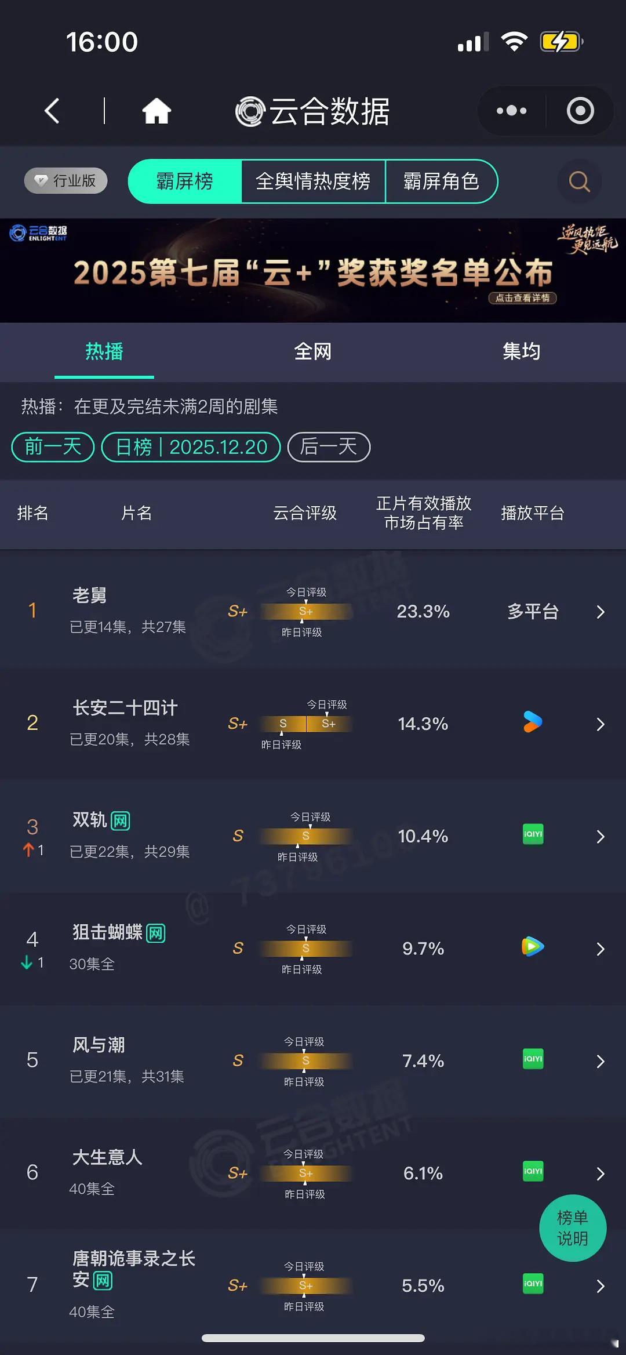Toggle the 行业版 mode switch
626x1355 pixels.
[65, 180]
